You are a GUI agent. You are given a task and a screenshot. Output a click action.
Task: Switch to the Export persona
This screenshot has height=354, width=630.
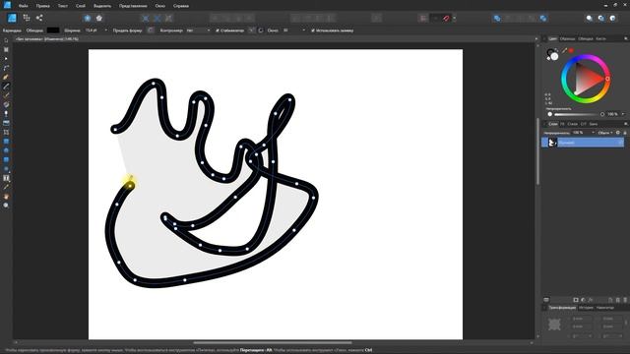tap(39, 18)
